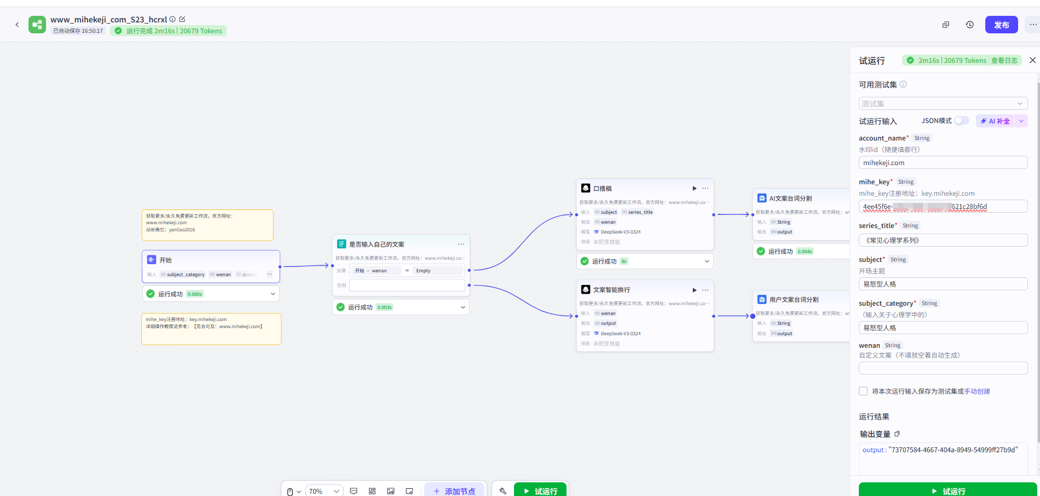
Task: Copy the output variable with copy icon
Action: tap(897, 434)
